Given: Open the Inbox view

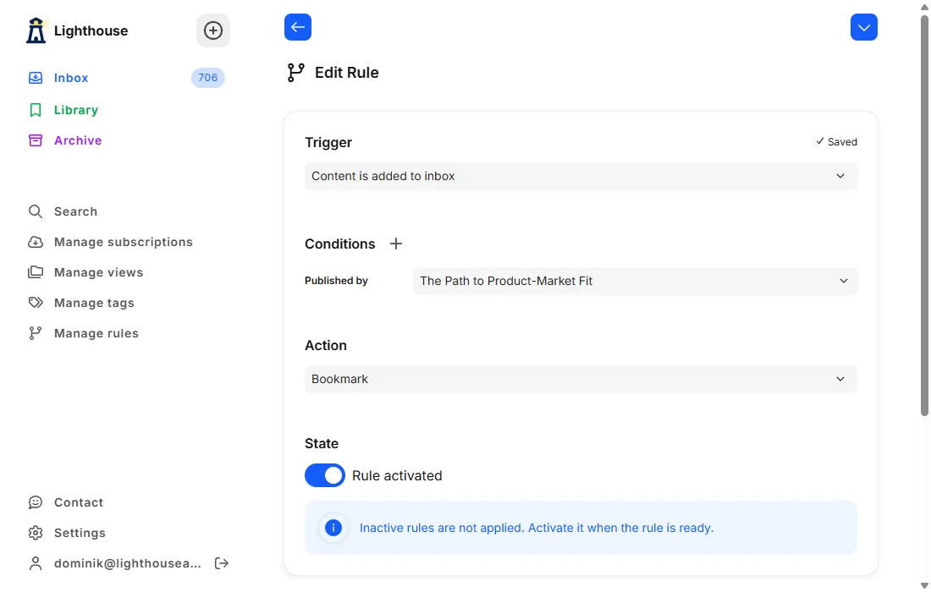Looking at the screenshot, I should tap(71, 78).
